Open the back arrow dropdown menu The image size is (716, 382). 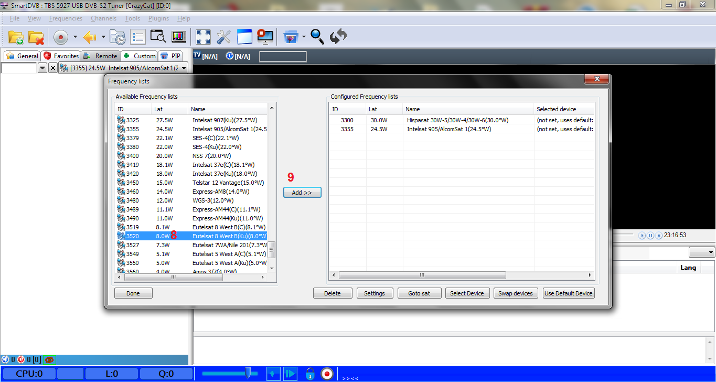click(103, 37)
